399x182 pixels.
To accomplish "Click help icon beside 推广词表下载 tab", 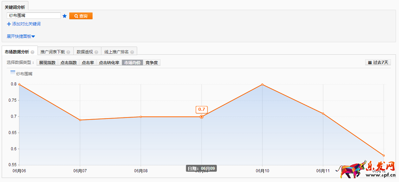I will pyautogui.click(x=68, y=52).
